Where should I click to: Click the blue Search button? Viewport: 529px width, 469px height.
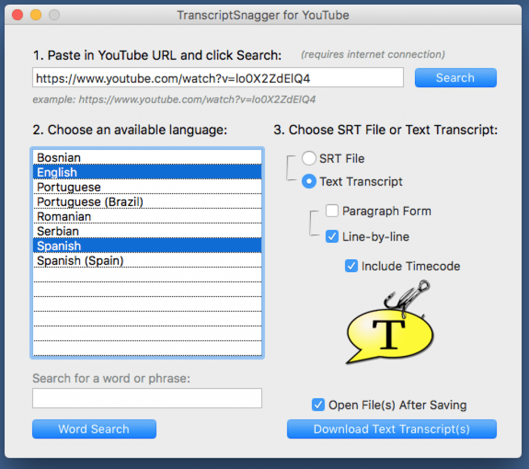click(456, 78)
